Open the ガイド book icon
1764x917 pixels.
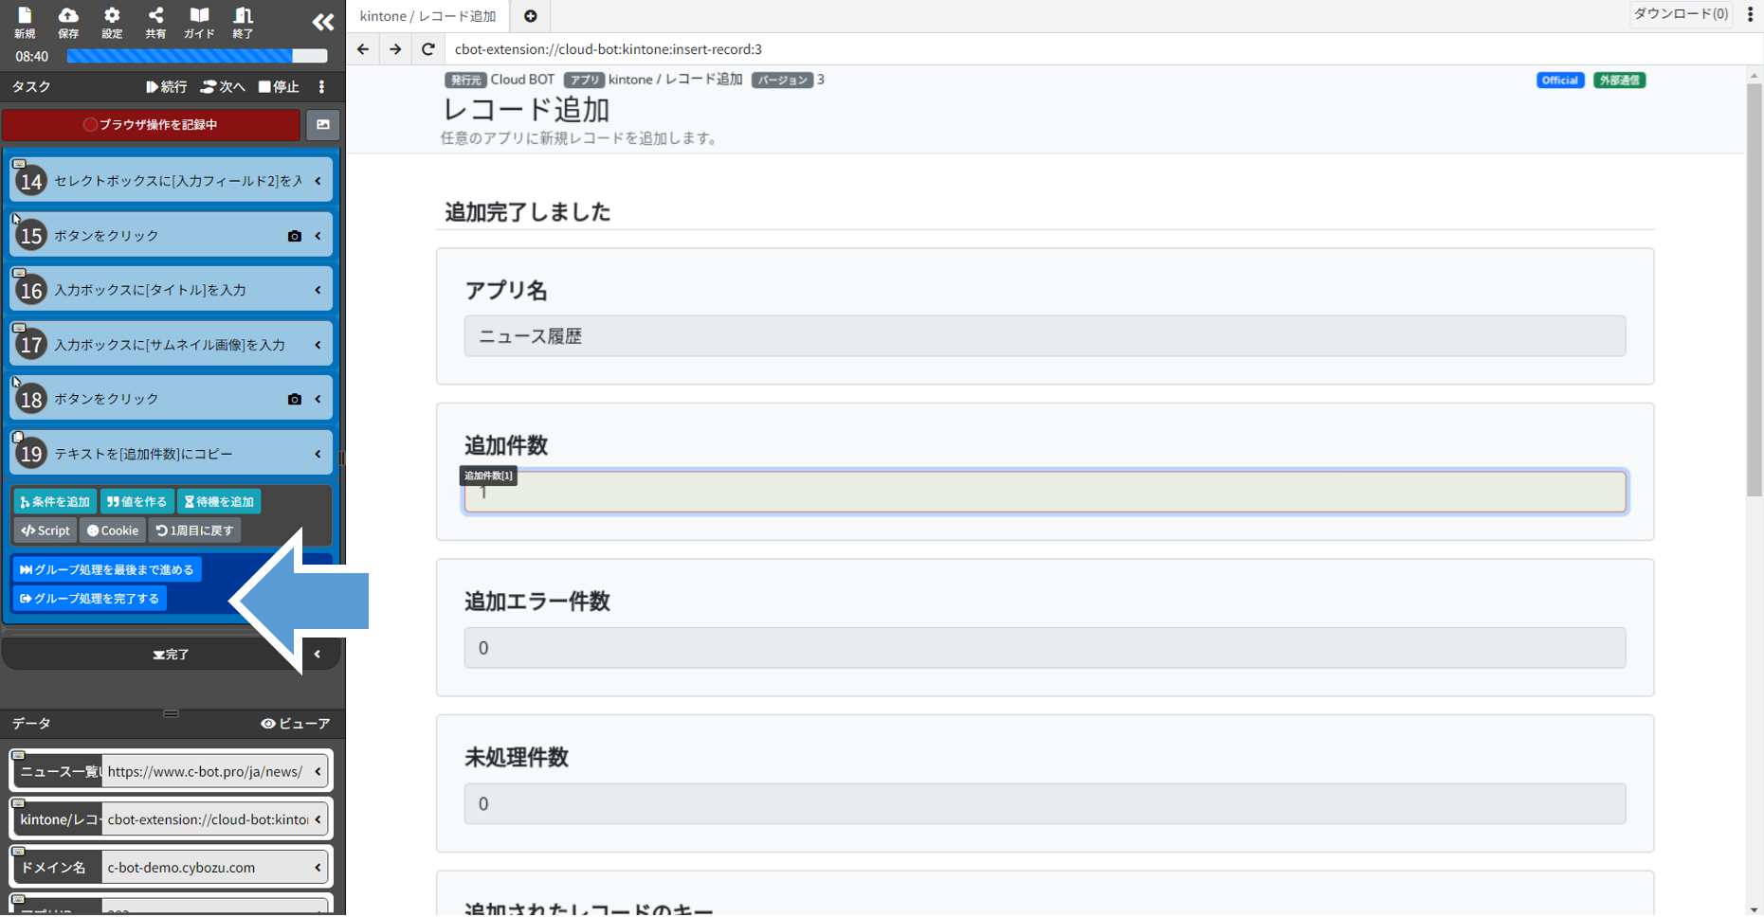pos(199,22)
